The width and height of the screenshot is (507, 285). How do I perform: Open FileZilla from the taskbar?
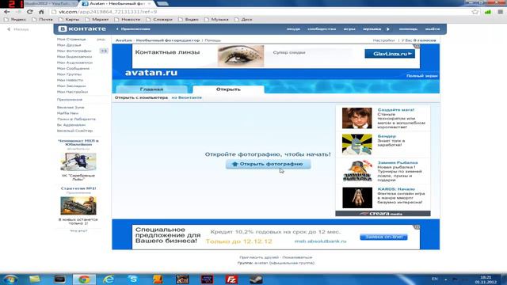231,279
